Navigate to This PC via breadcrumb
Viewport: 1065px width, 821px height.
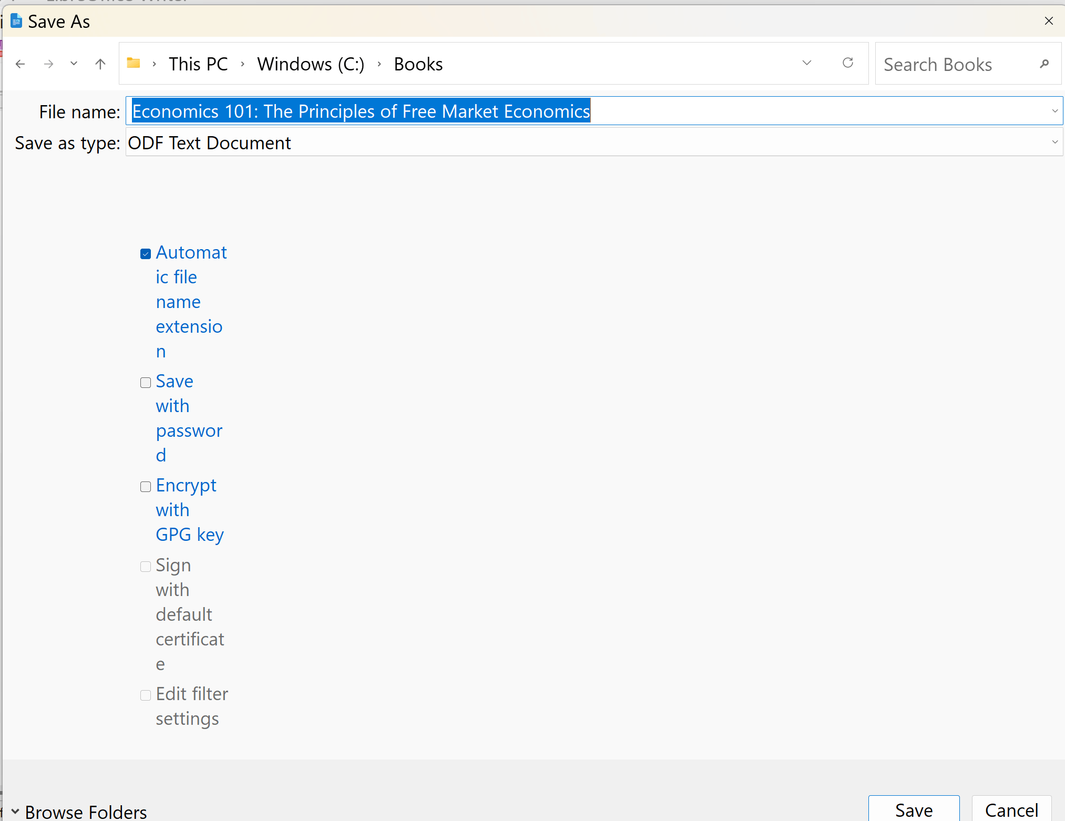pos(198,64)
